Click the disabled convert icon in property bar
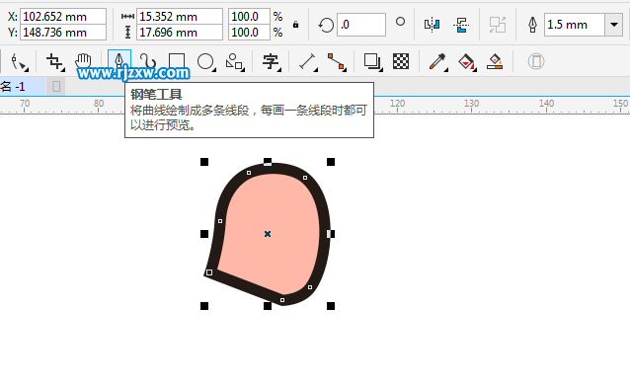The image size is (630, 386). pos(498,25)
